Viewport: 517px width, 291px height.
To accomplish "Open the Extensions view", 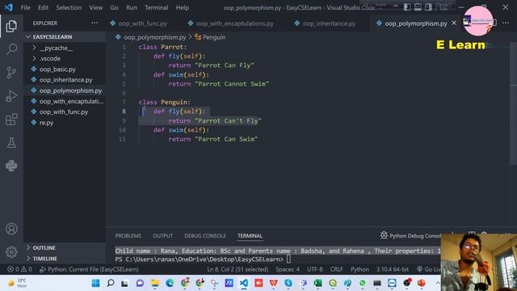I will (x=11, y=120).
